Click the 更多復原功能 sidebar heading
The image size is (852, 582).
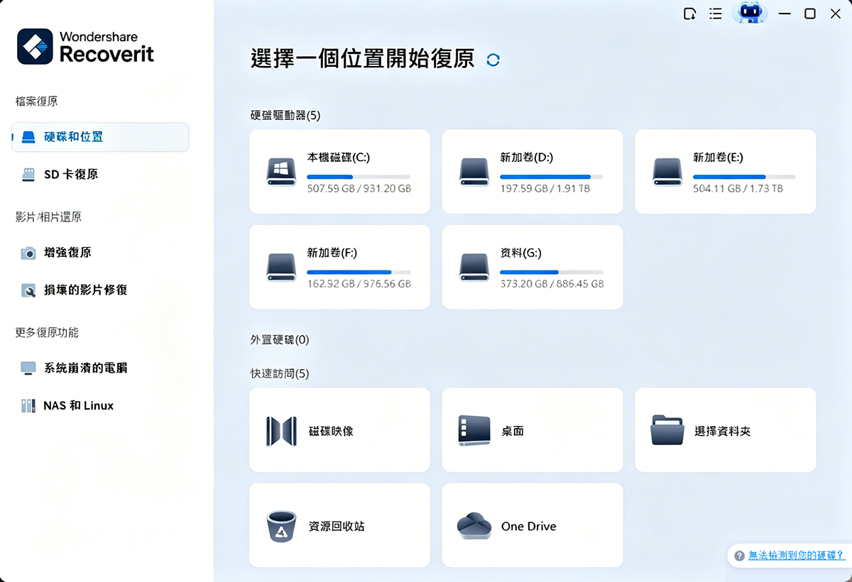[47, 333]
